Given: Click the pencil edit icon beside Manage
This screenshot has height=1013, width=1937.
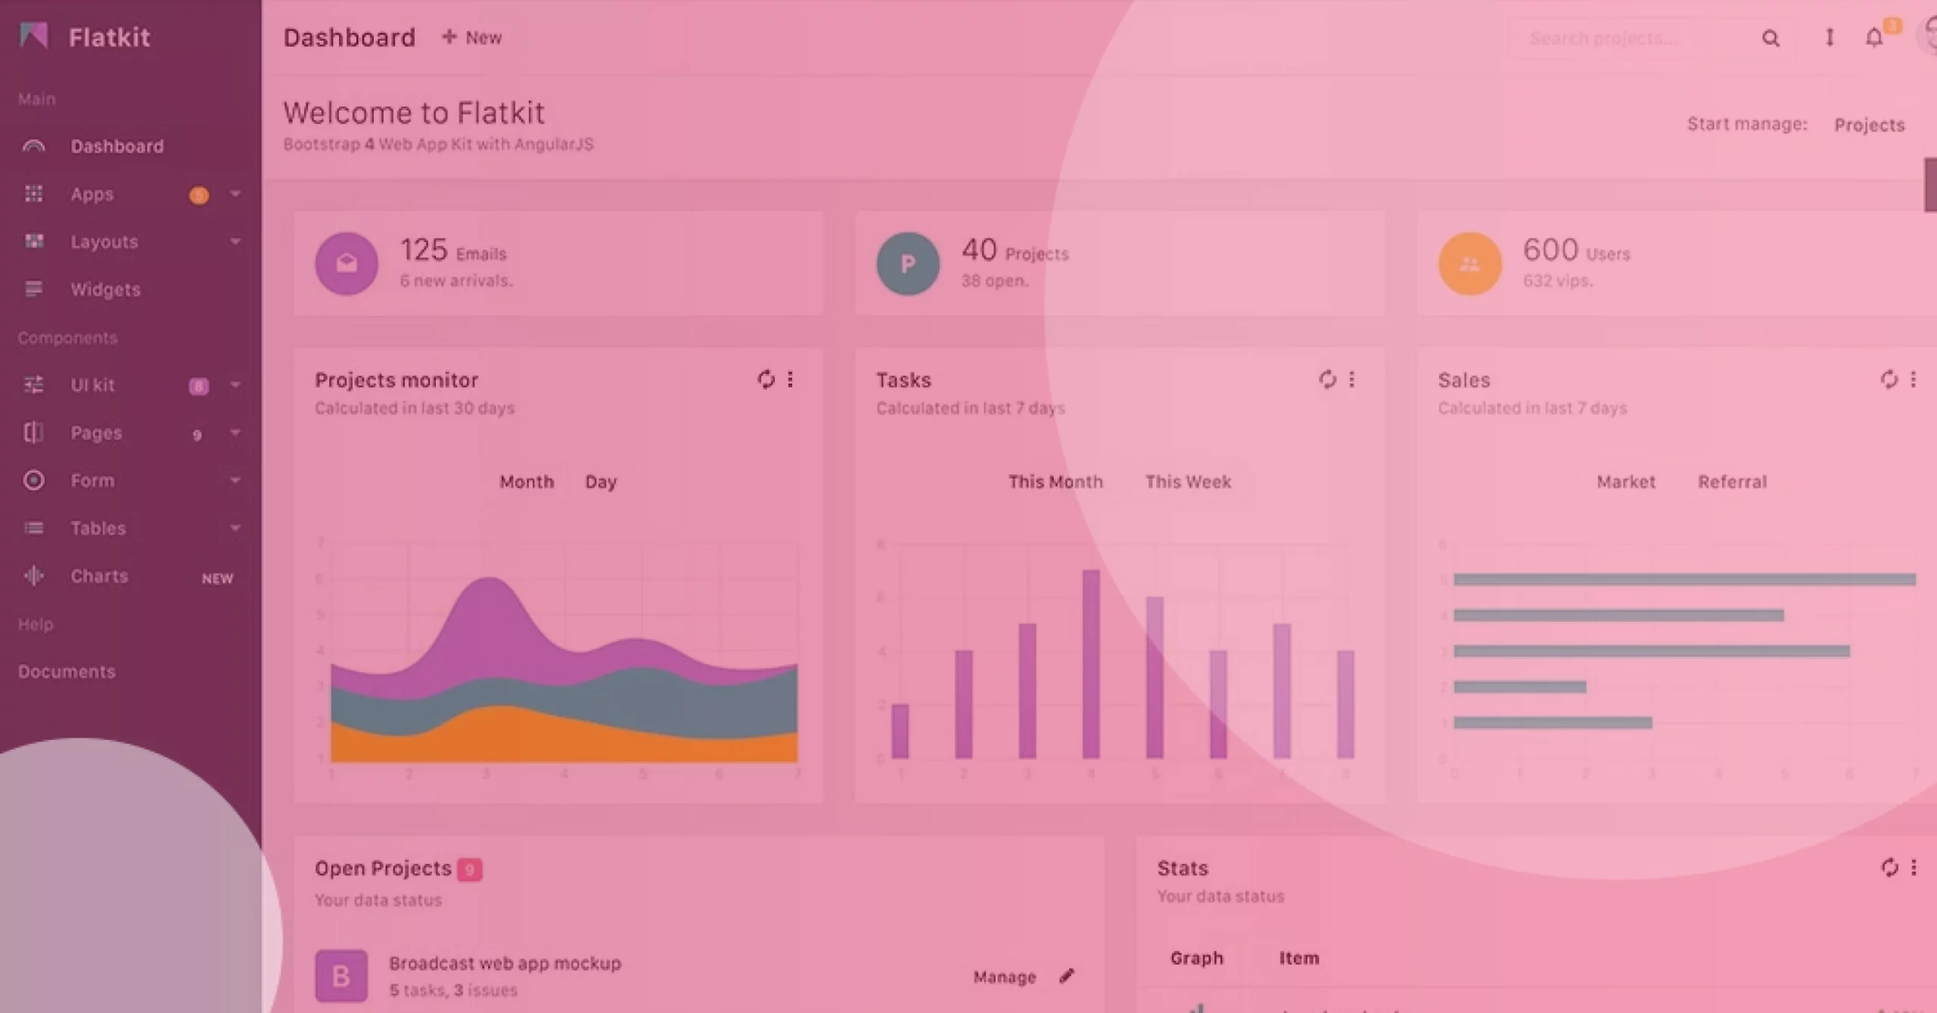Looking at the screenshot, I should 1067,976.
